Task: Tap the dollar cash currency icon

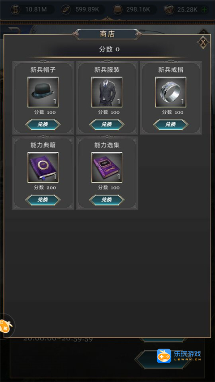Action: [x=16, y=10]
